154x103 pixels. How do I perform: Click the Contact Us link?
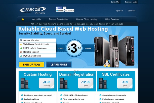click(x=115, y=2)
